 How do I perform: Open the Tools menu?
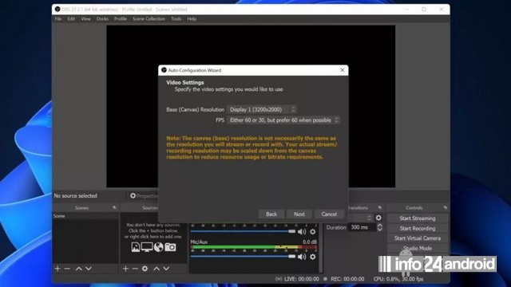click(176, 19)
